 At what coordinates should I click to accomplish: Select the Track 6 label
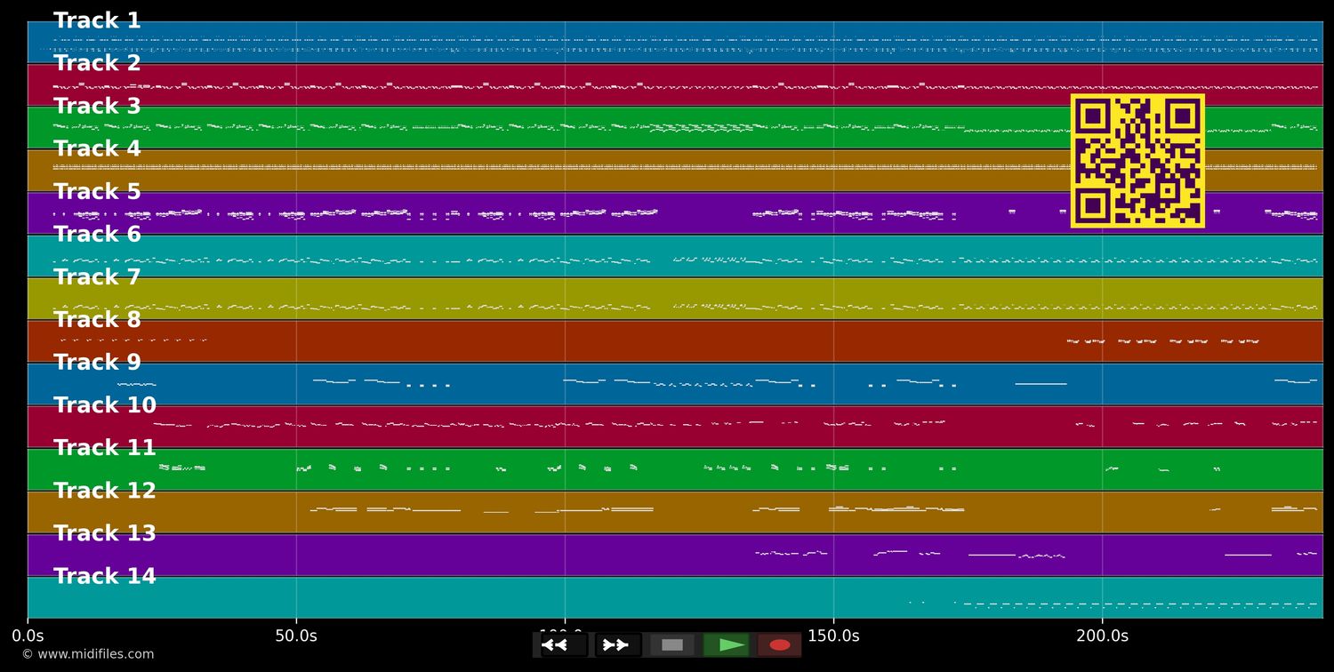point(97,234)
